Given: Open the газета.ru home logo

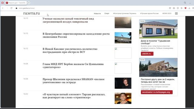Looking at the screenshot, I should pos(32,13).
